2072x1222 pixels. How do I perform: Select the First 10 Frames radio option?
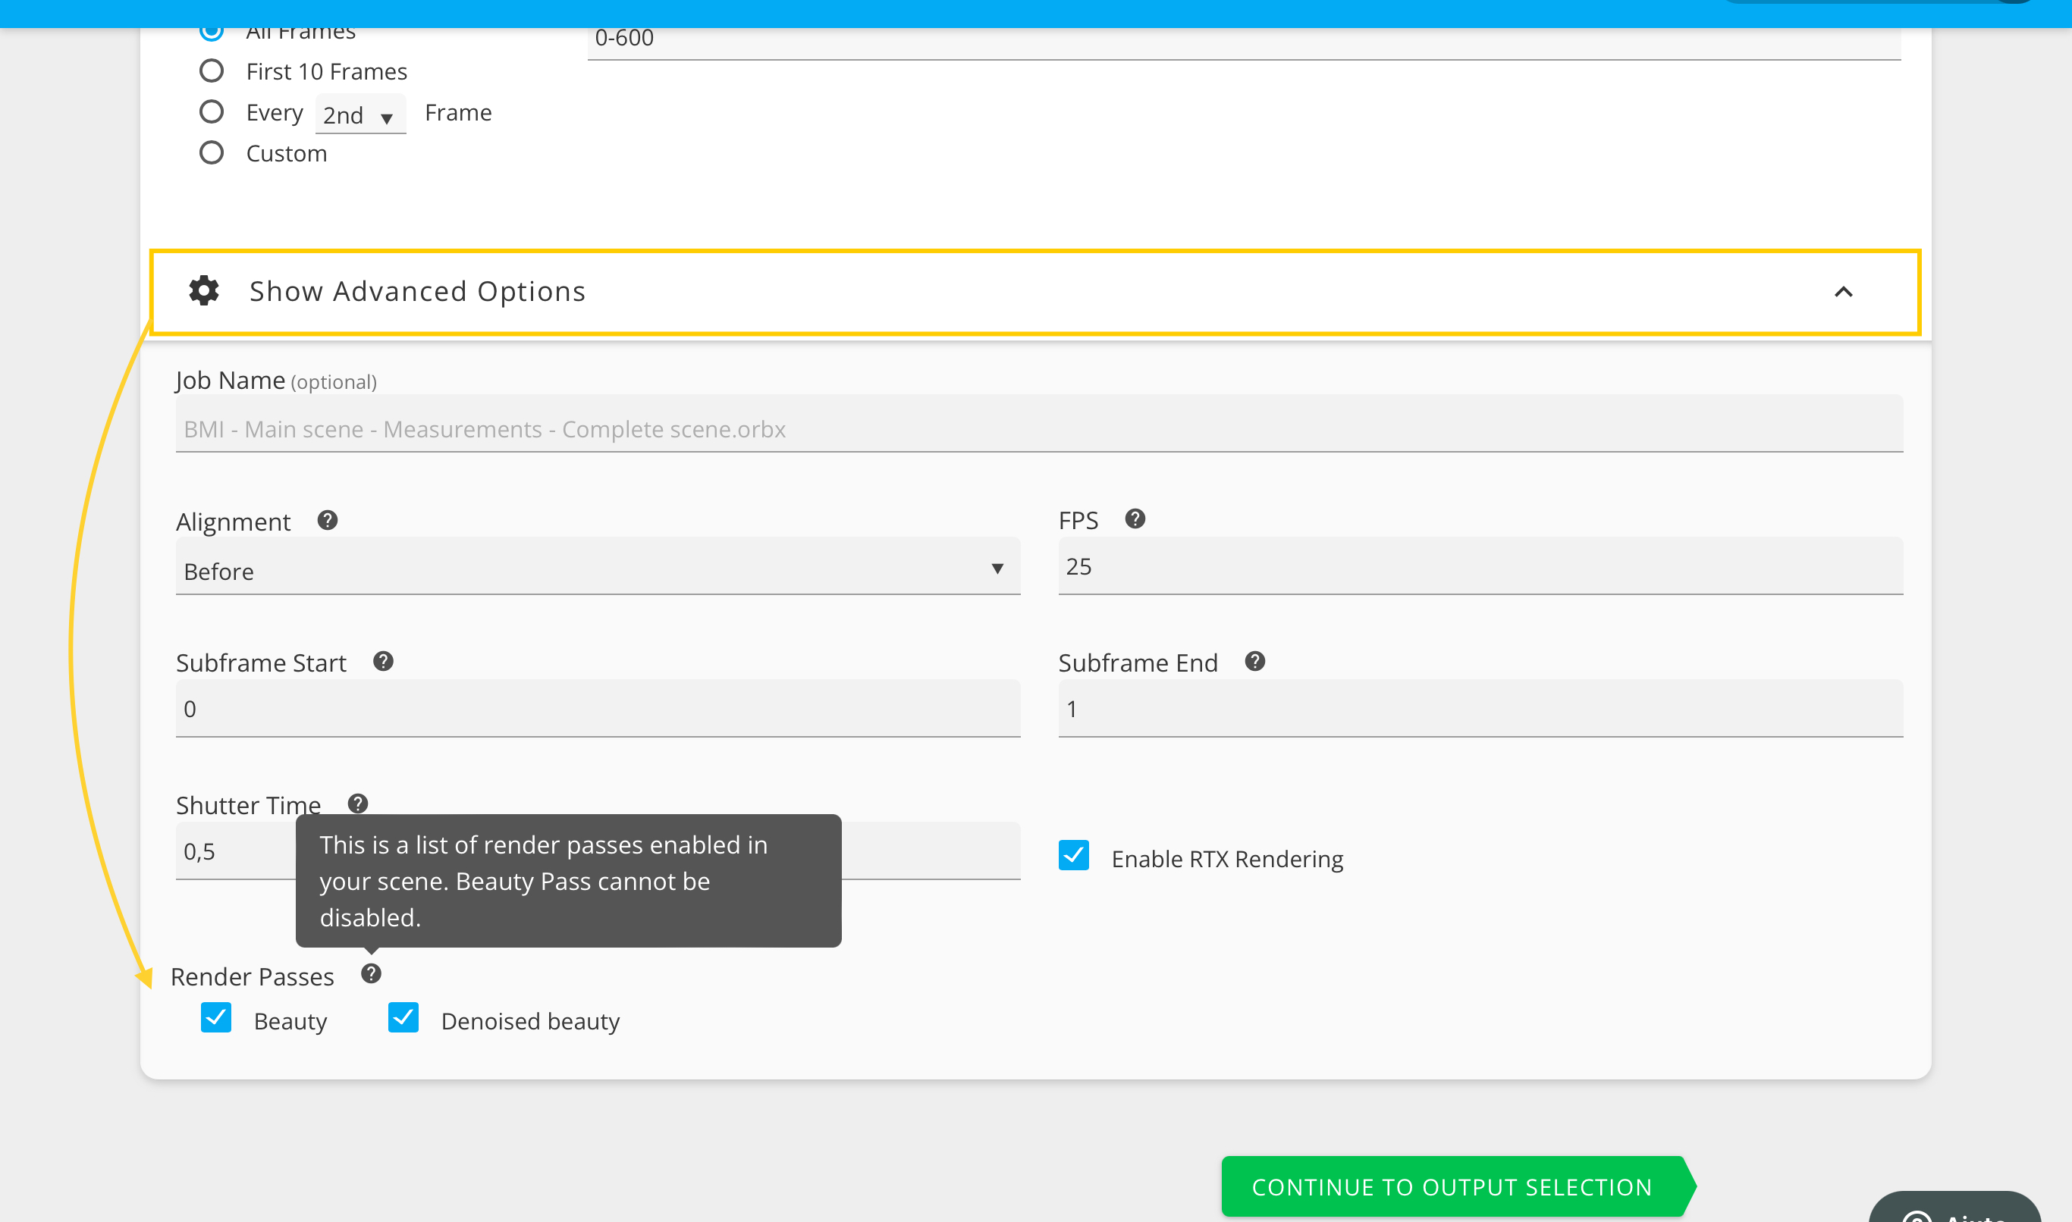212,72
